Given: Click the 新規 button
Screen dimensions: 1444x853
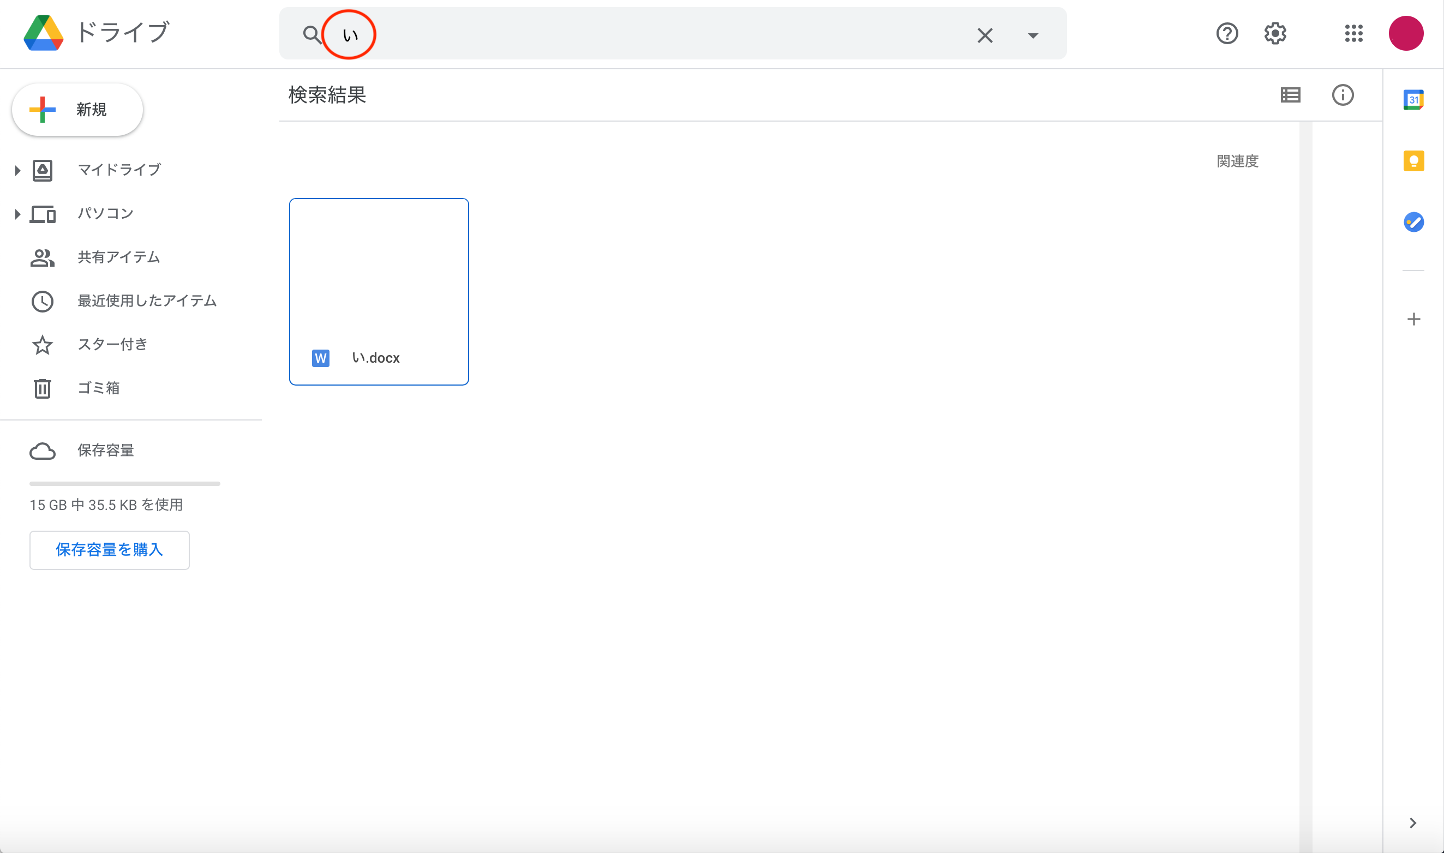Looking at the screenshot, I should tap(77, 109).
